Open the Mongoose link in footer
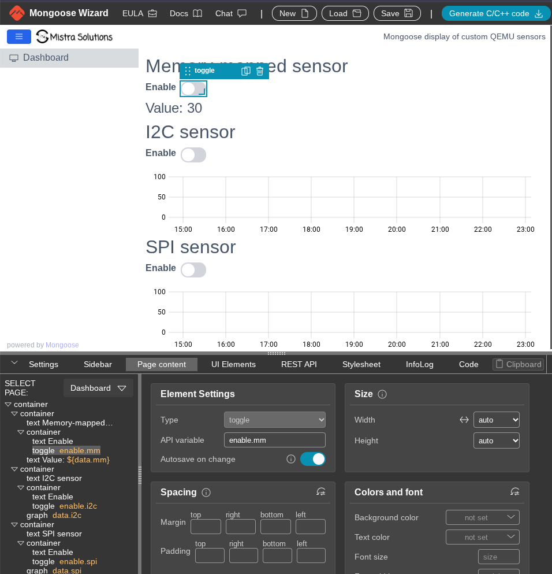 (62, 345)
